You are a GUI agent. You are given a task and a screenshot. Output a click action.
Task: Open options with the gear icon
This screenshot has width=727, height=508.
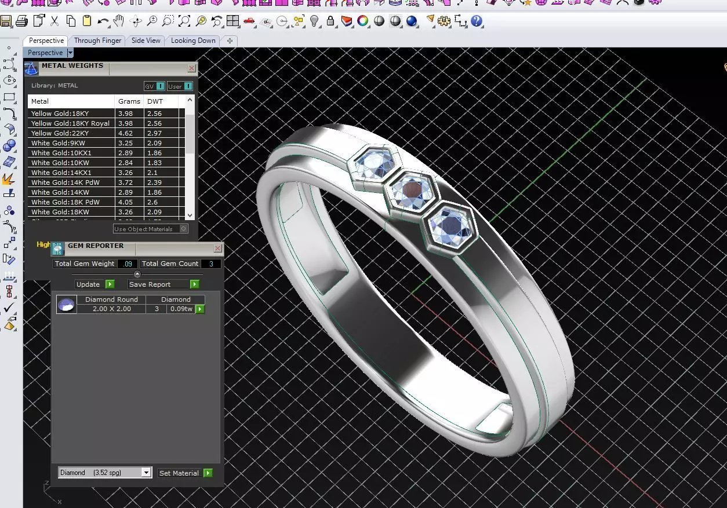[445, 21]
